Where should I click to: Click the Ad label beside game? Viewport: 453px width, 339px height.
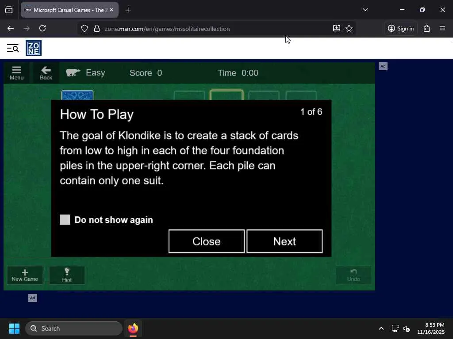(383, 66)
